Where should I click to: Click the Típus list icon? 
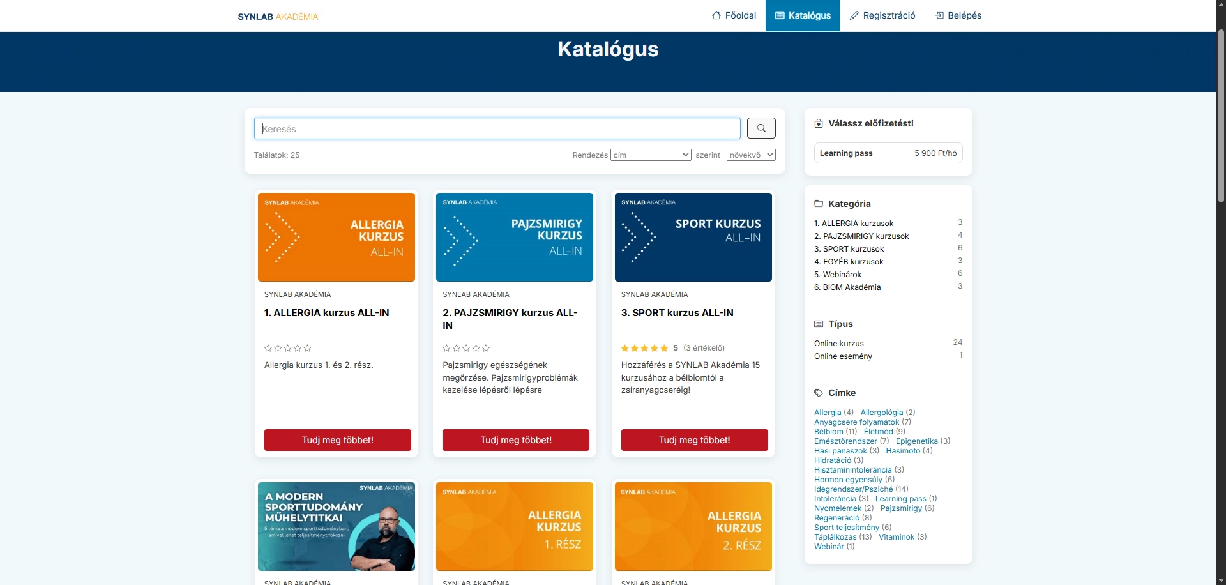tap(819, 324)
